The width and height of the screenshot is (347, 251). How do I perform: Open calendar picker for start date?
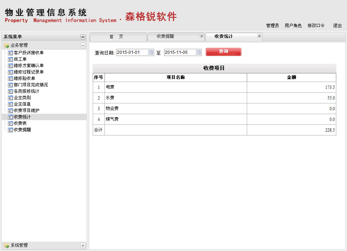[x=150, y=52]
